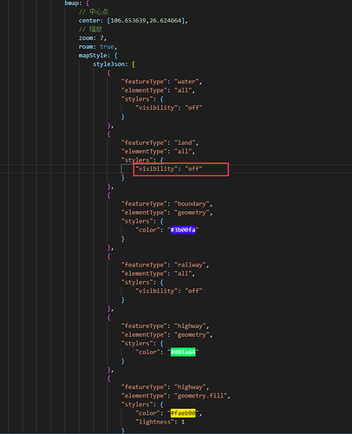Click the #3b00fa blue color swatch
The height and width of the screenshot is (434, 352).
click(183, 230)
